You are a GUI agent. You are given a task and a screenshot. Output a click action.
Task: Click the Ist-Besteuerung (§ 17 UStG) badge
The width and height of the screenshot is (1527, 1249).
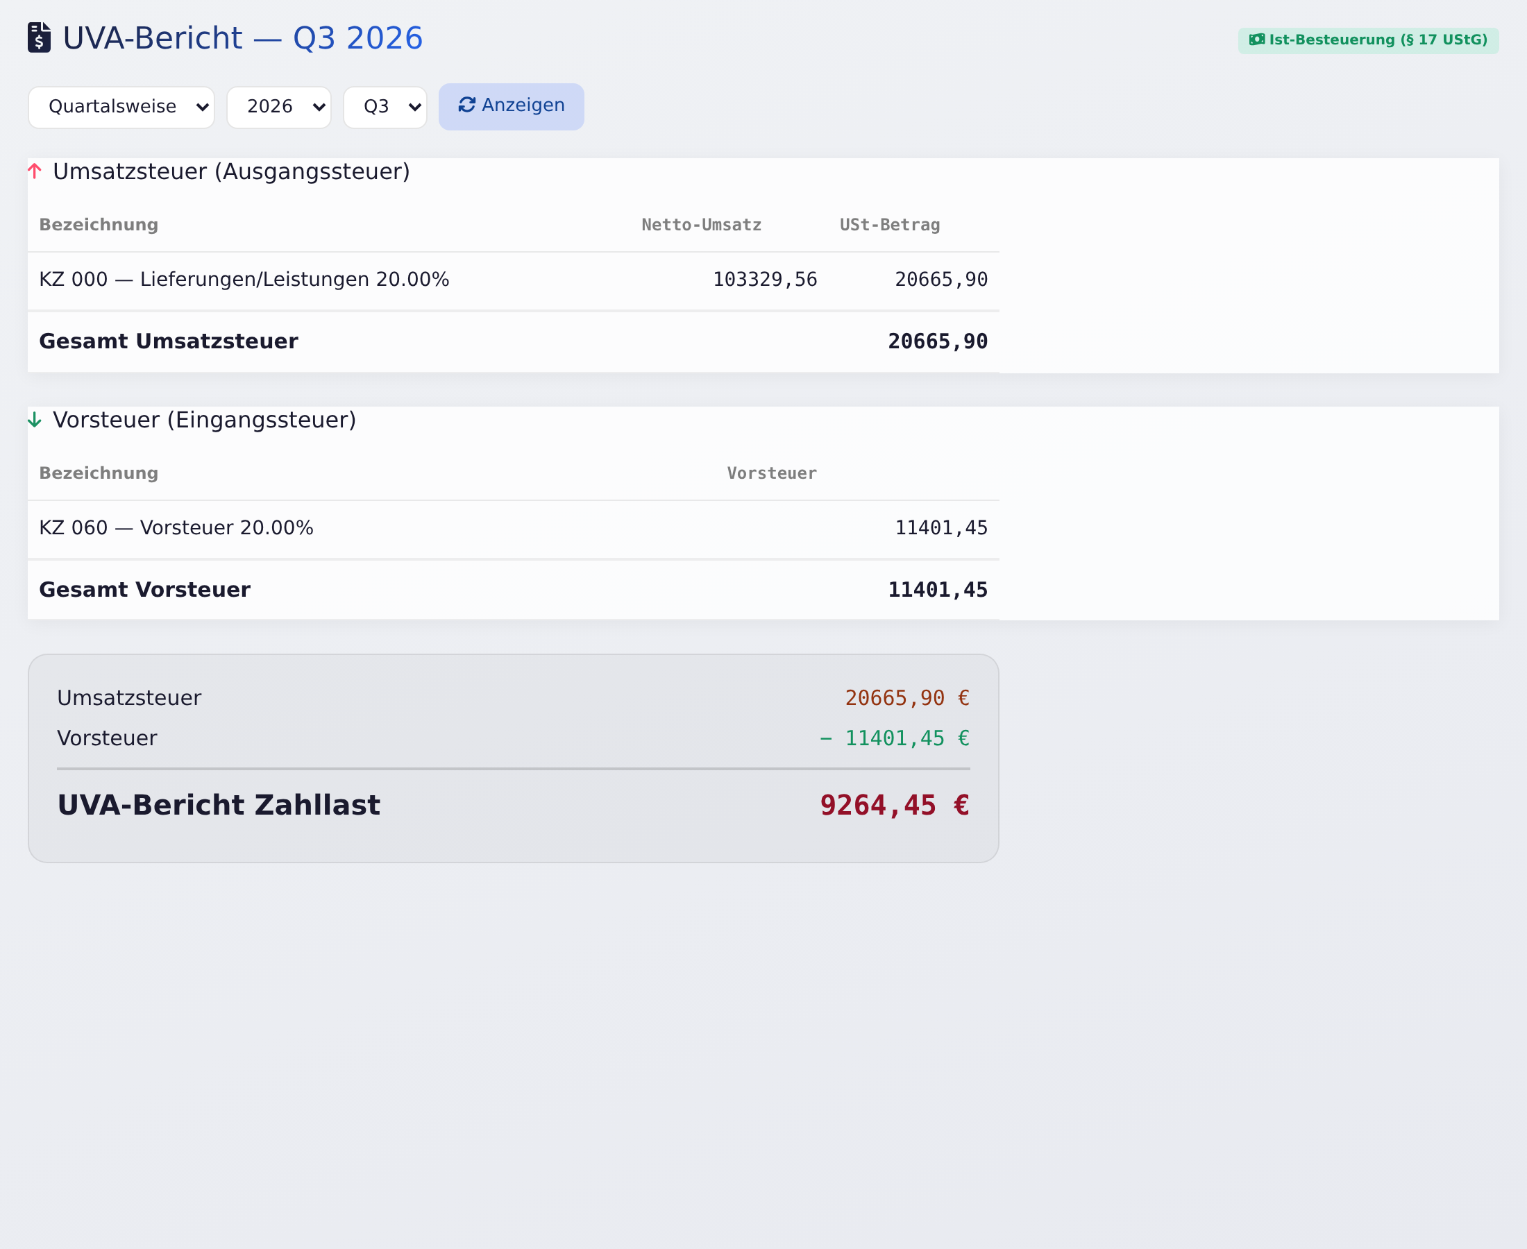[1369, 40]
